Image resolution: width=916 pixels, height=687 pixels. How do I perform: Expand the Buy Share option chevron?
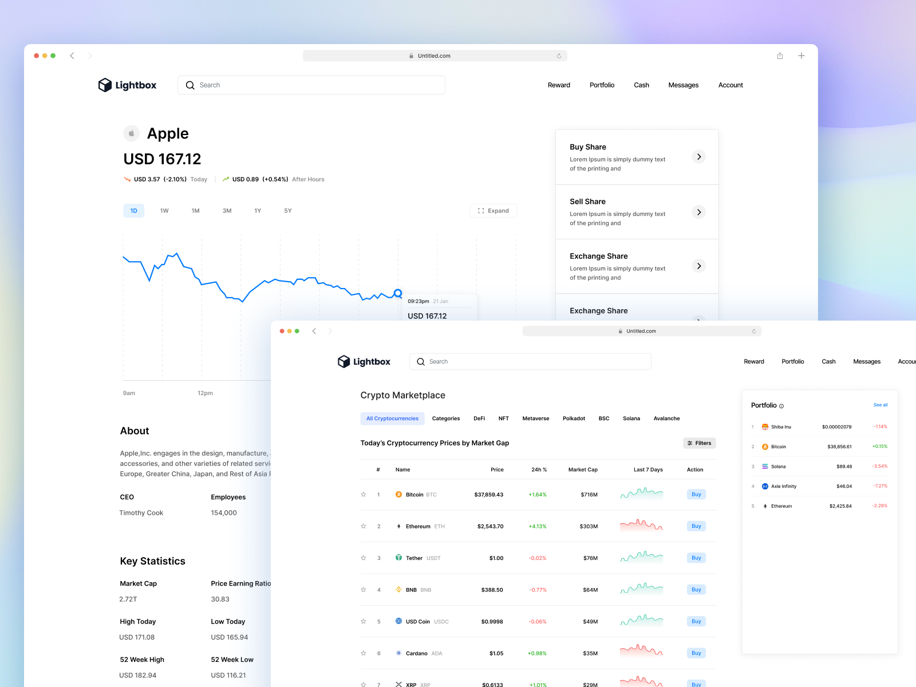pos(698,156)
